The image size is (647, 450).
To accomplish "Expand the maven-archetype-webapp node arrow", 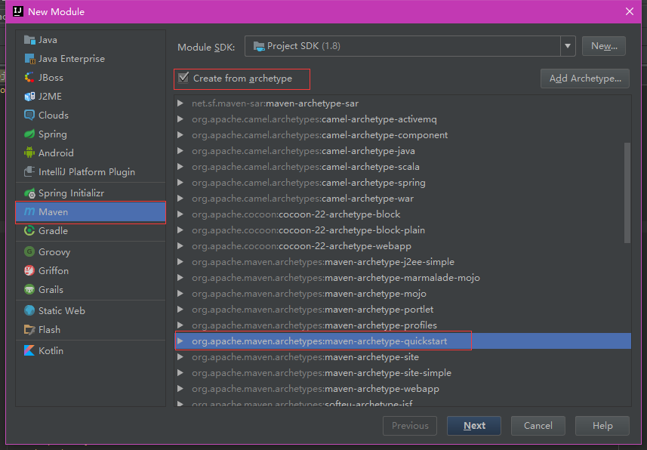I will (x=180, y=389).
